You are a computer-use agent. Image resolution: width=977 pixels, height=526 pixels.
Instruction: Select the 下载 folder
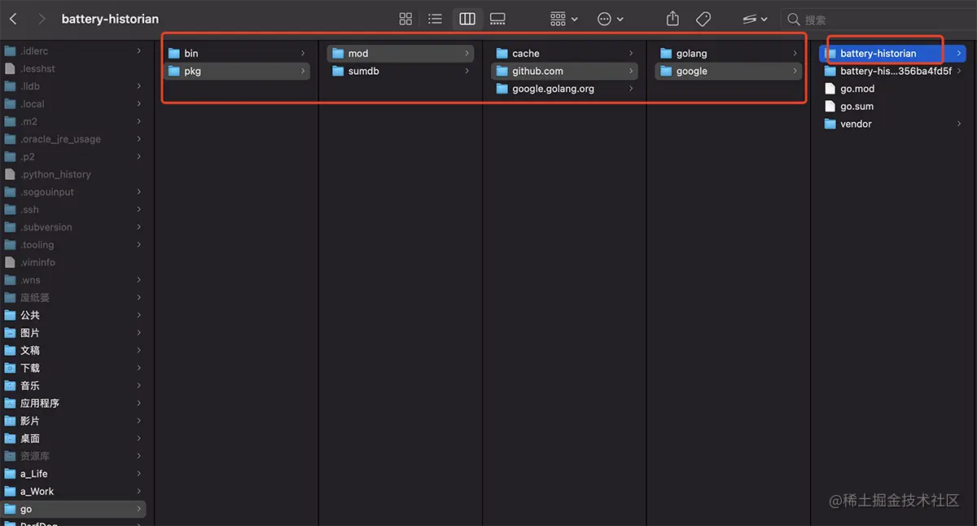tap(73, 368)
